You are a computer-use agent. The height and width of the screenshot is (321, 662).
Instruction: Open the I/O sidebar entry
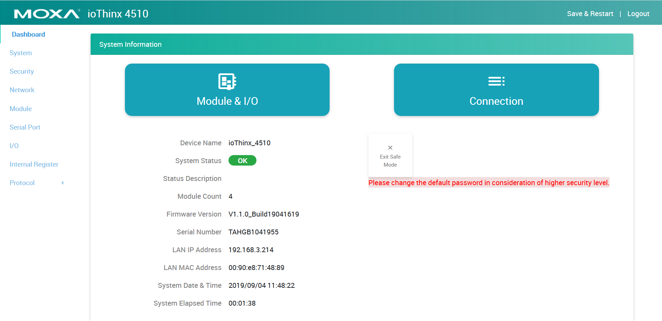(x=14, y=146)
